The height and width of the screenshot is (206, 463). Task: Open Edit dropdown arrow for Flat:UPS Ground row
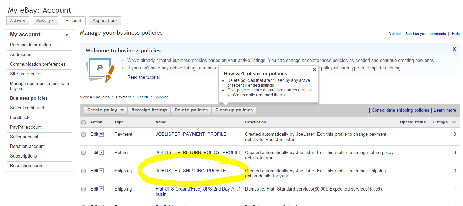(101, 189)
